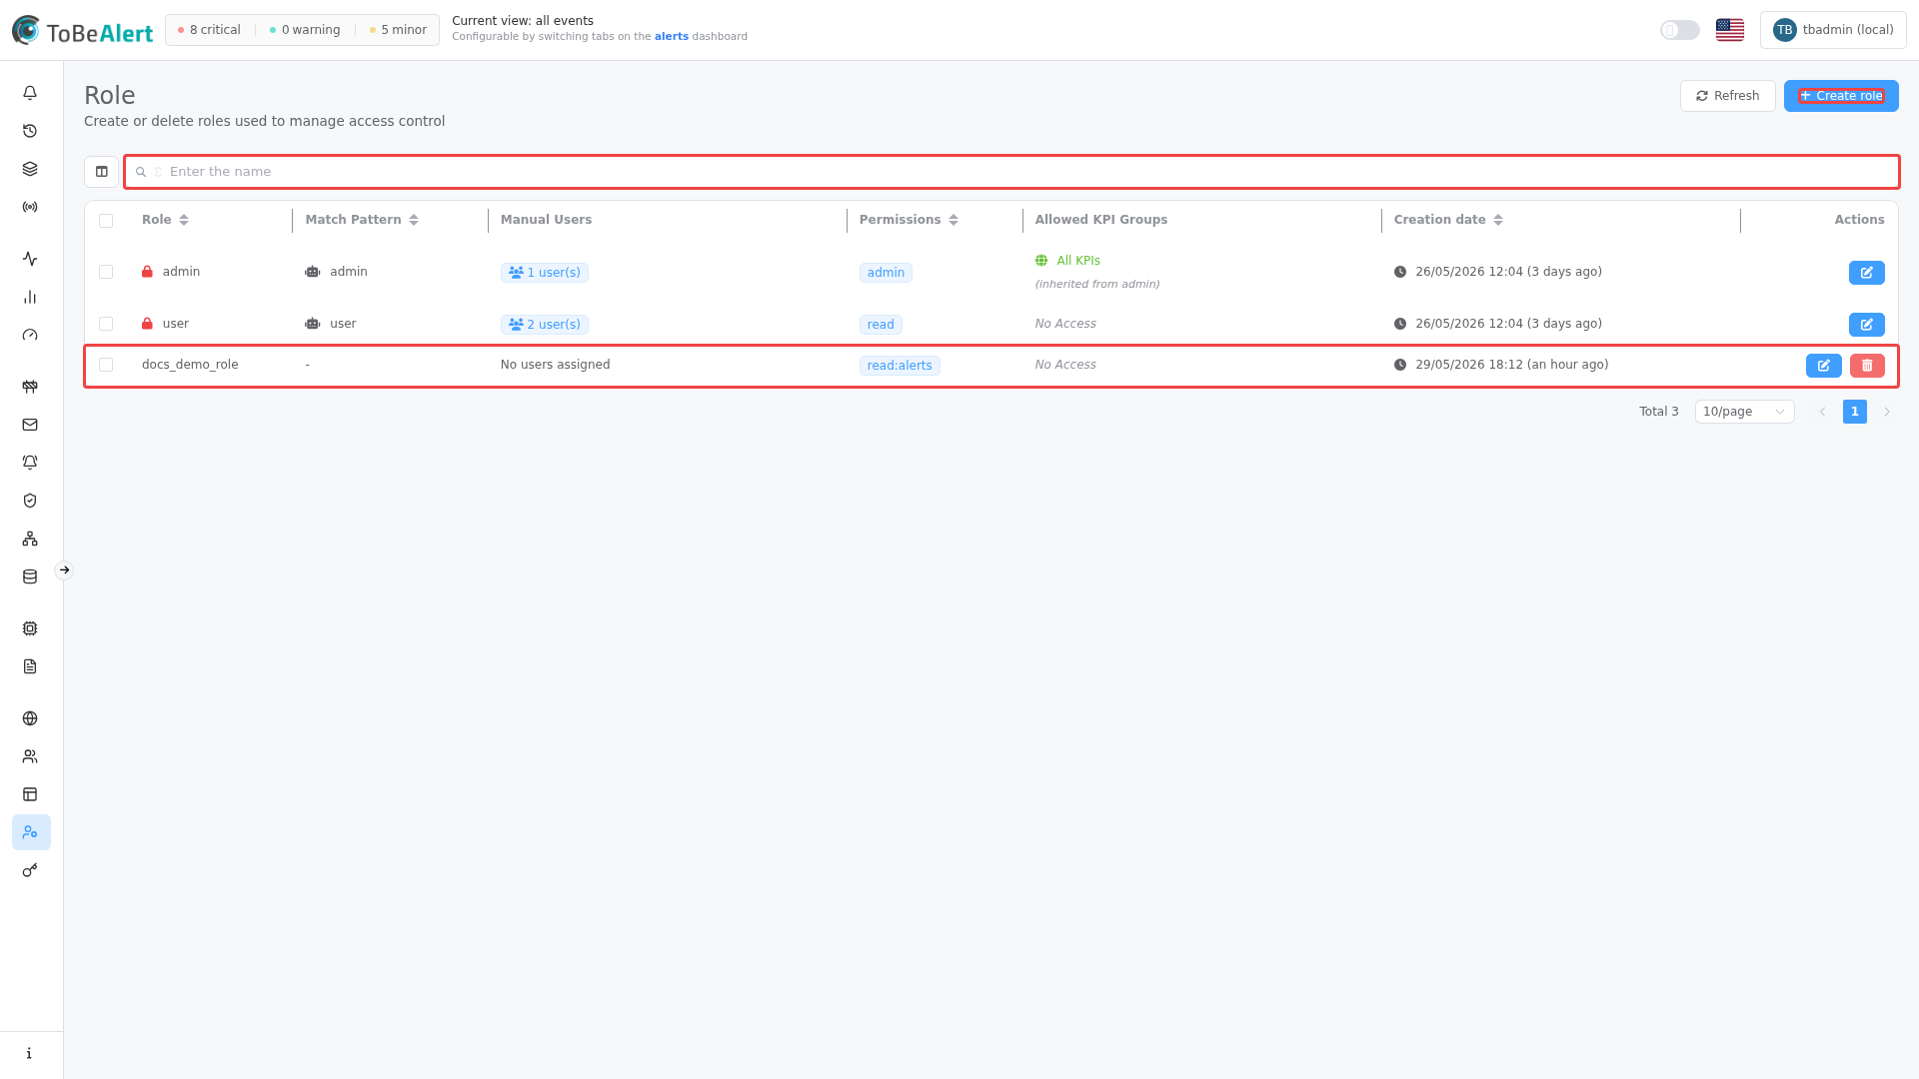Open the CPU chip icon in sidebar
The image size is (1919, 1079).
tap(30, 628)
